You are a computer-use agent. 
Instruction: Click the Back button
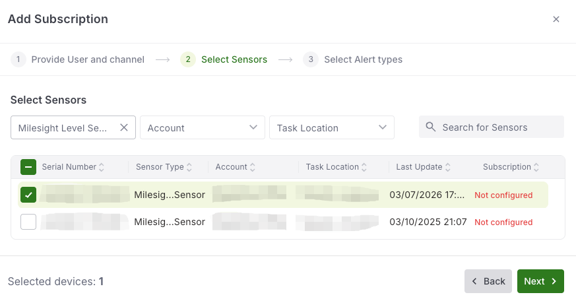[488, 281]
